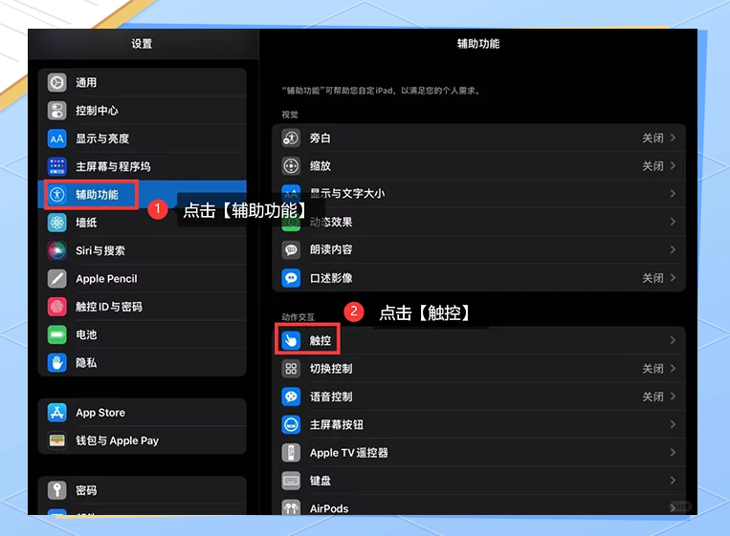Open 主屏幕按钮 row chevron
The image size is (730, 536).
pos(673,424)
